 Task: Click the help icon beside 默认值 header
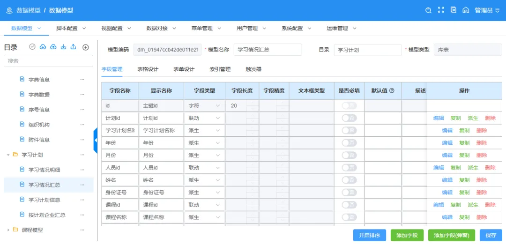(392, 91)
